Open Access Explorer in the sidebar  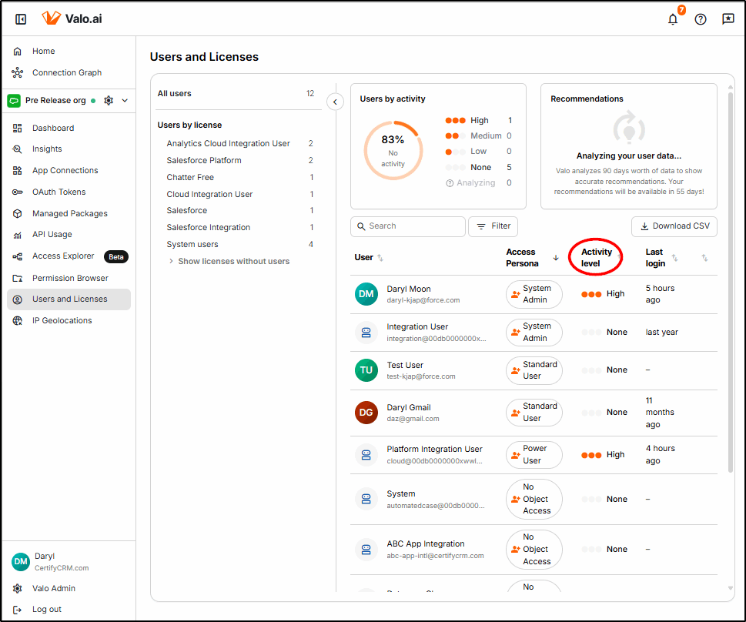(x=63, y=256)
